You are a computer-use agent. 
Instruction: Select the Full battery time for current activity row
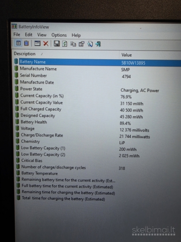pos(98,186)
